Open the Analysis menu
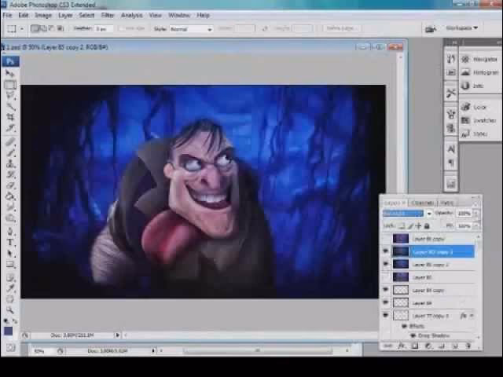 pos(131,15)
